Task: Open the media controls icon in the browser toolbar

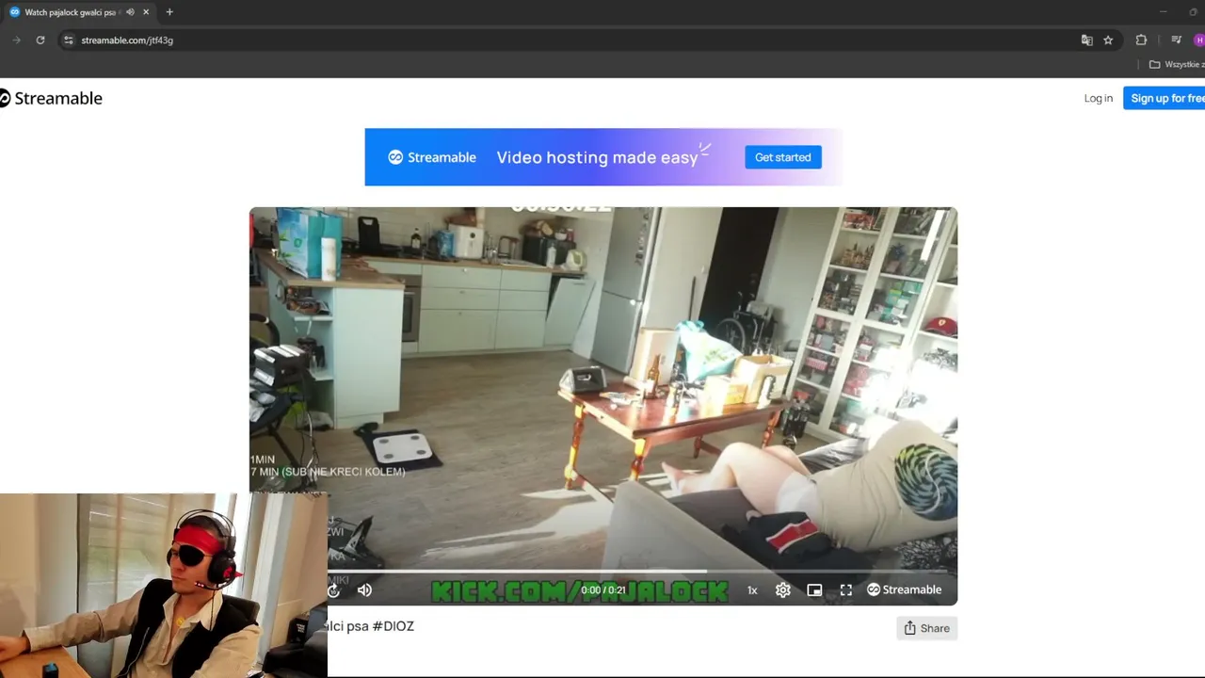Action: click(1176, 40)
